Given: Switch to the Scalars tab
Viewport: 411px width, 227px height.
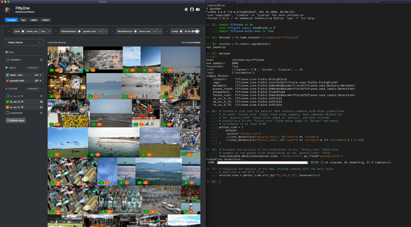Looking at the screenshot, I should [x=46, y=20].
